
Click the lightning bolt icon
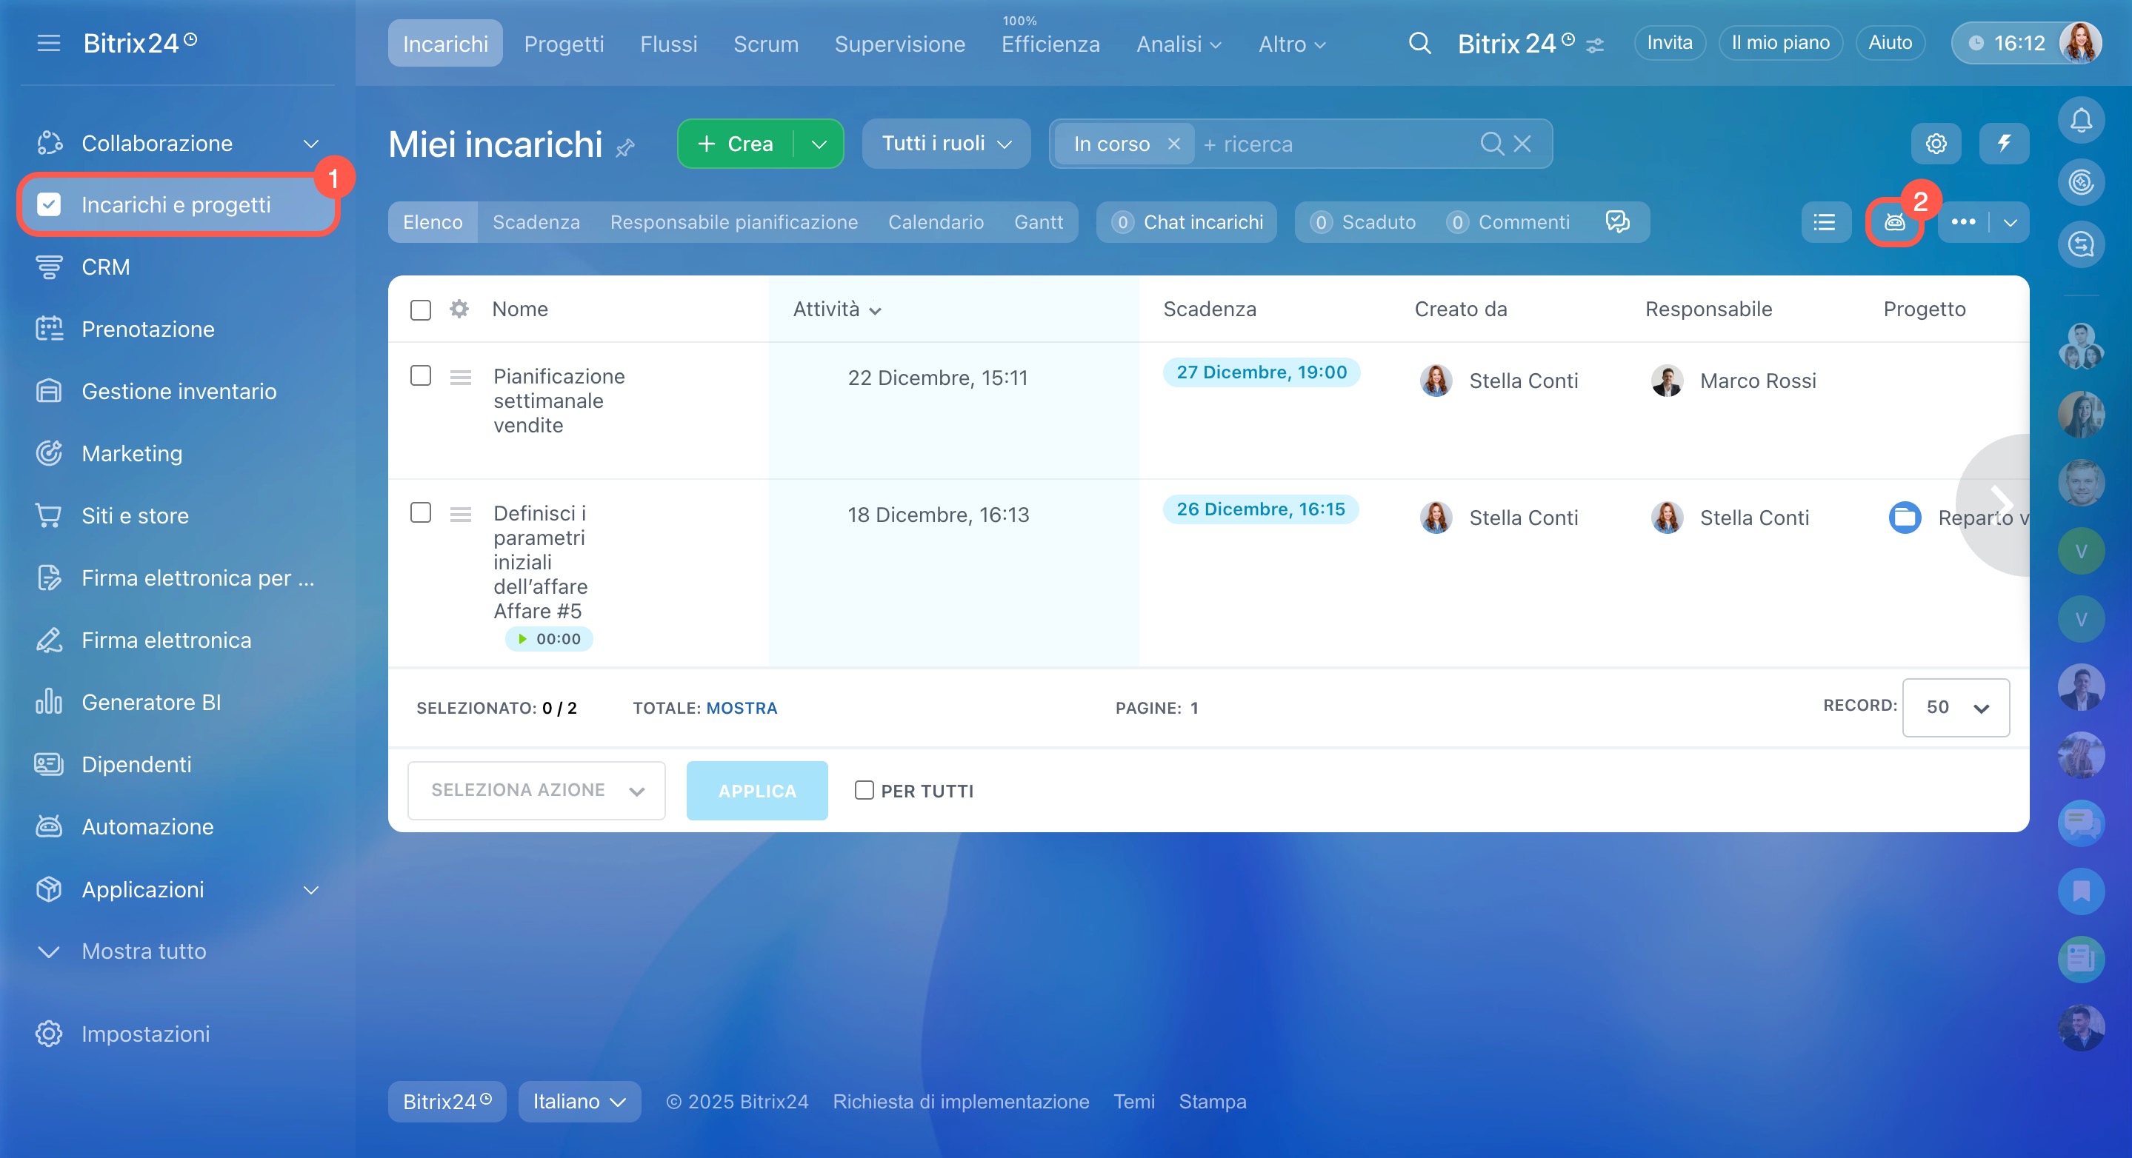[x=2004, y=144]
